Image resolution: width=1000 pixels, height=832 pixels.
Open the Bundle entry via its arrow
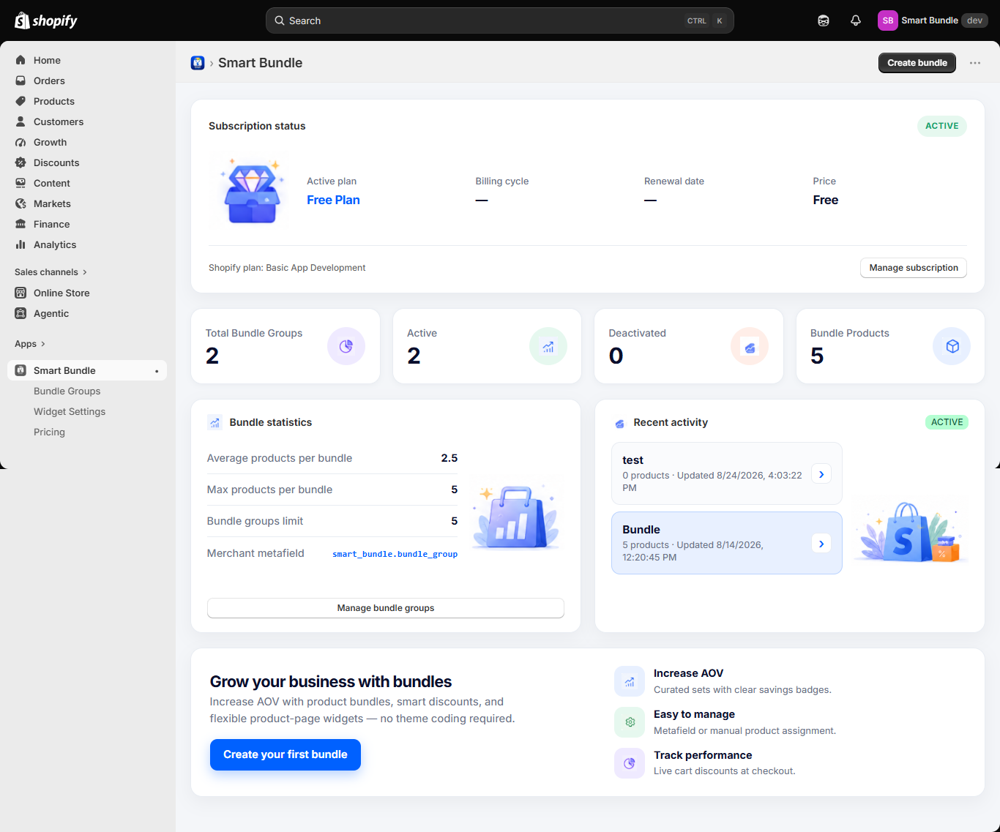pos(821,544)
